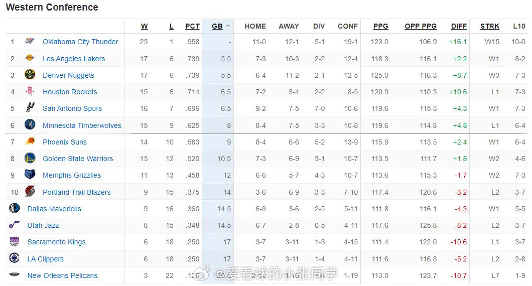This screenshot has height=286, width=532.
Task: Click the Houston Rockets logo icon
Action: tap(30, 91)
